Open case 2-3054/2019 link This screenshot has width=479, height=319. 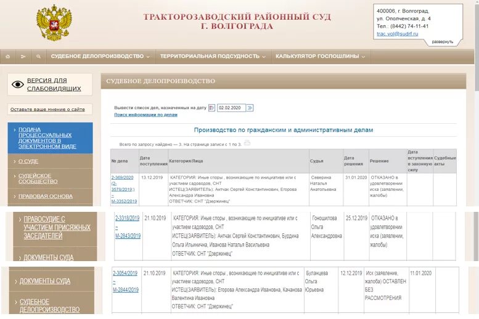tap(125, 273)
